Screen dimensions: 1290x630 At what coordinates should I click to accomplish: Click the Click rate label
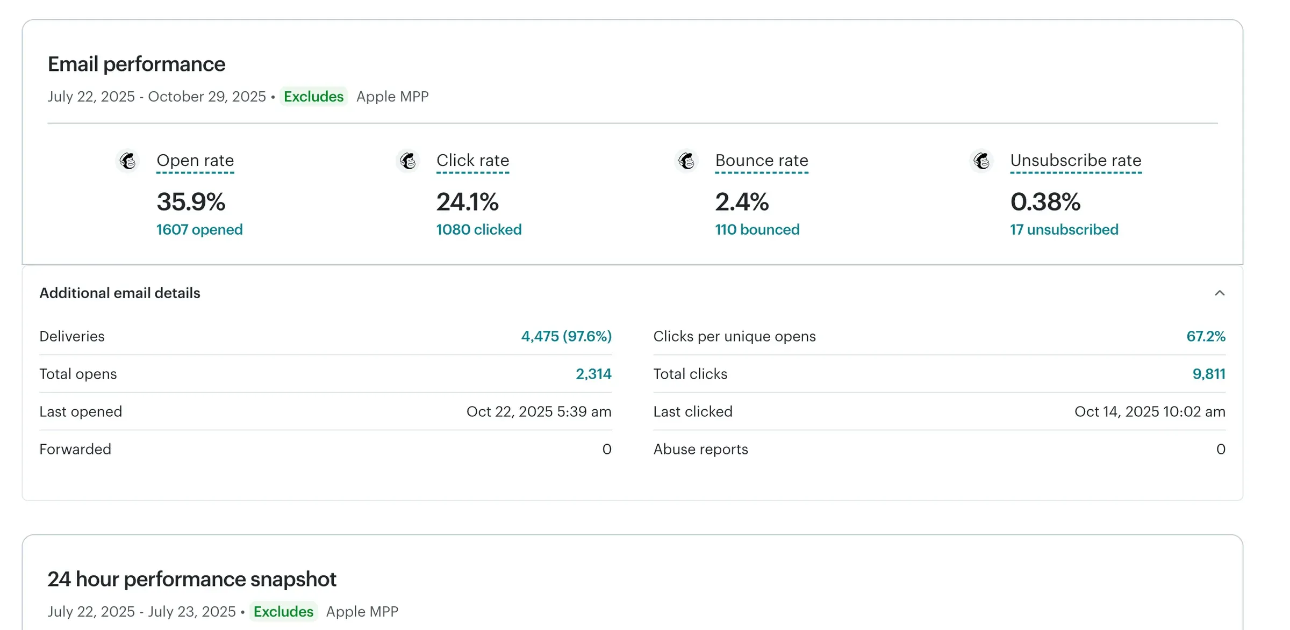[x=473, y=161]
